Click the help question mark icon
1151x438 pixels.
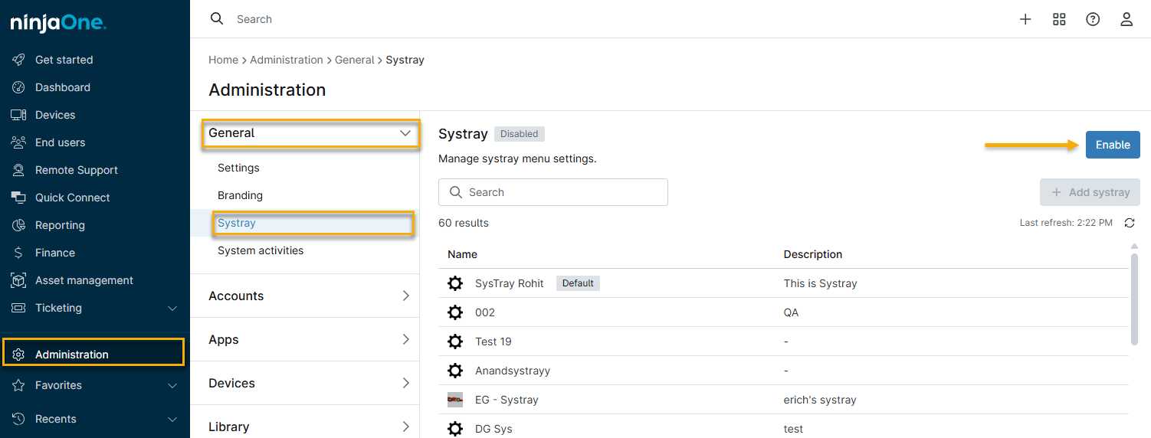point(1093,19)
